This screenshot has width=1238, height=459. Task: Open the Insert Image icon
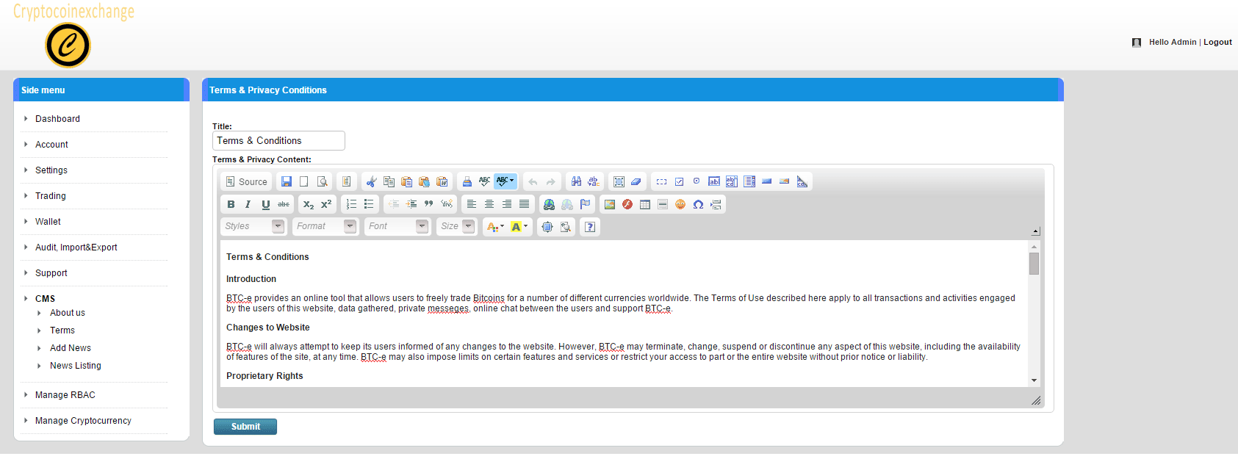click(x=610, y=204)
